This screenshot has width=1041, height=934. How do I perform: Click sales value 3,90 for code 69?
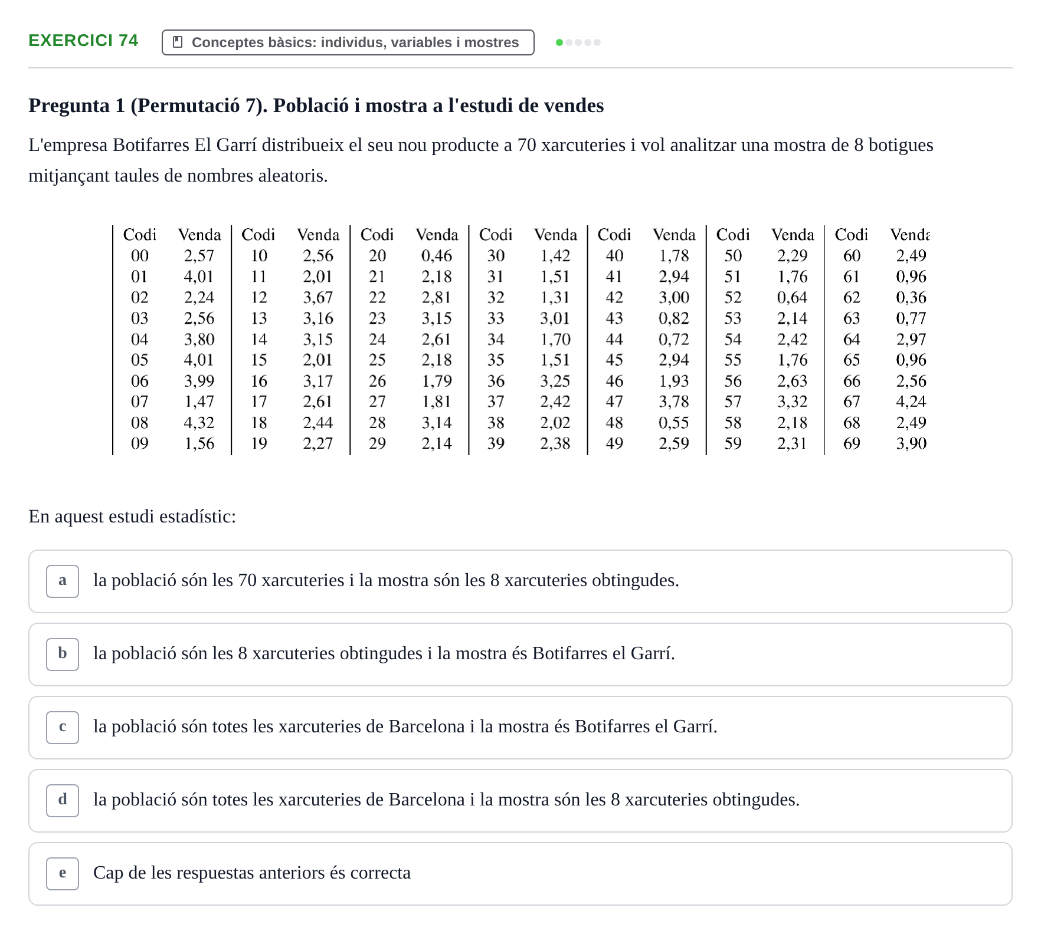[x=911, y=443]
